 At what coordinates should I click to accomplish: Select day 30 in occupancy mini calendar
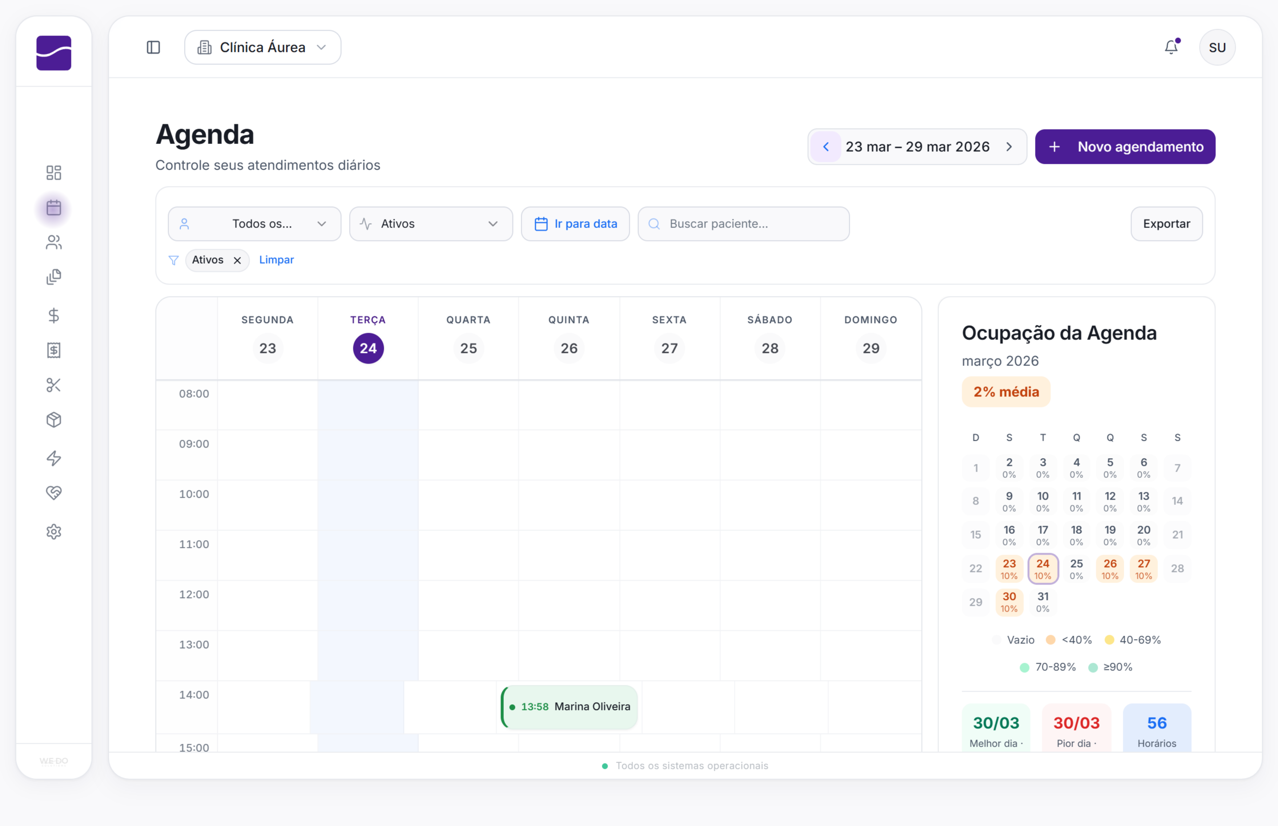[1009, 602]
